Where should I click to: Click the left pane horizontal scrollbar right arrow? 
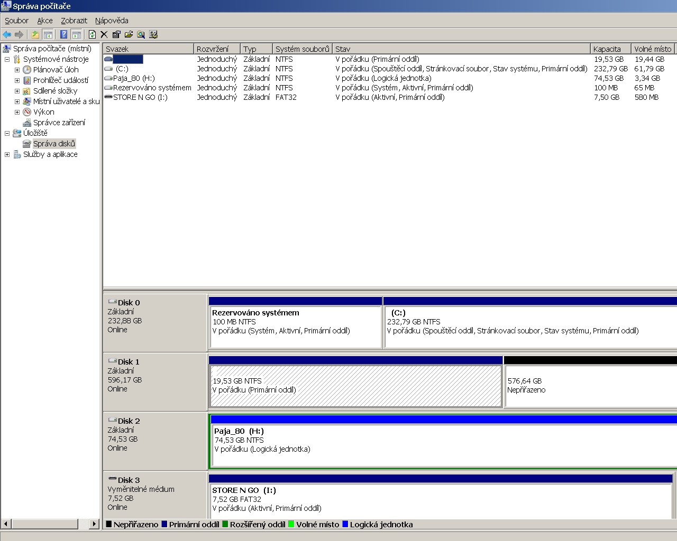click(94, 524)
